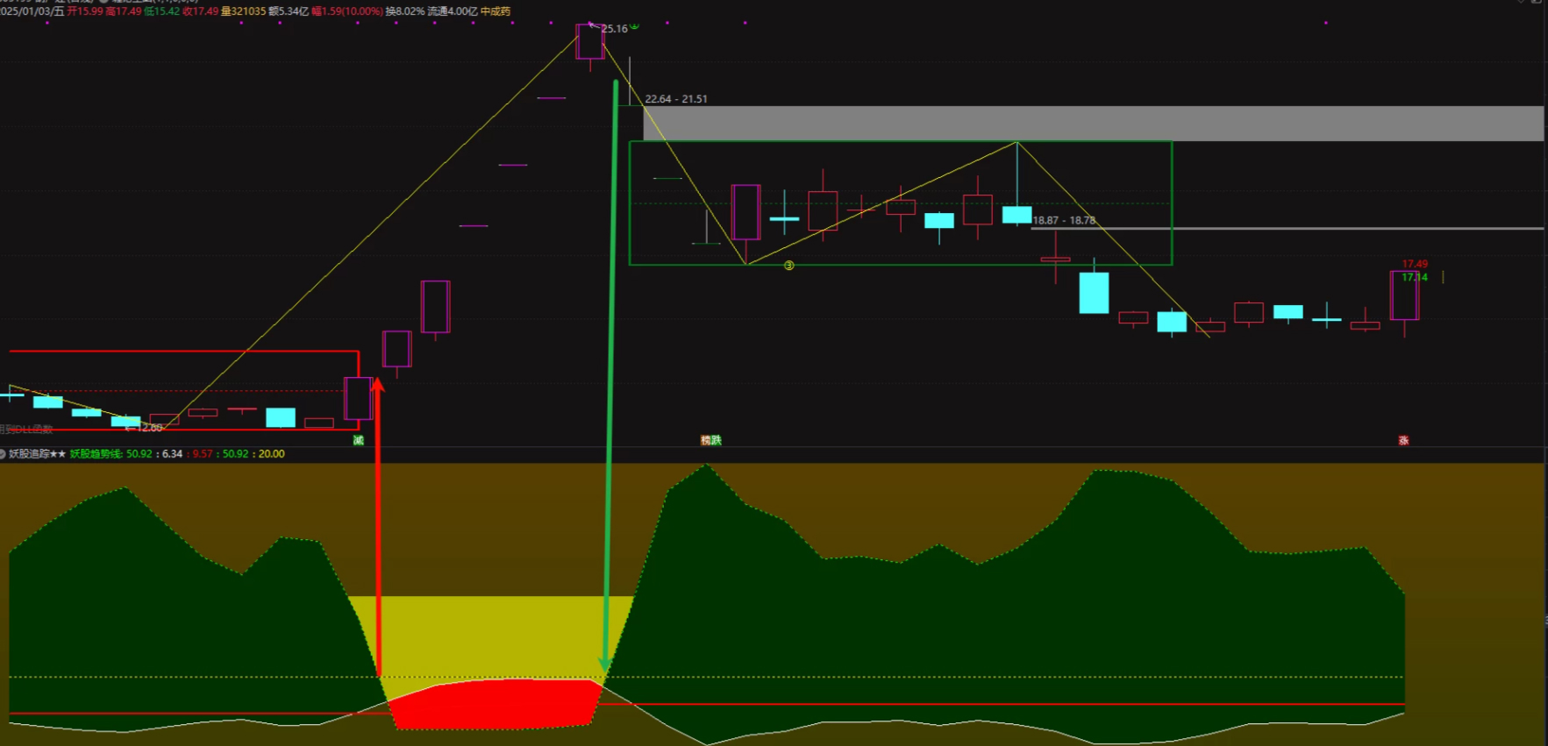Click the 17.14 green price label

point(1414,277)
